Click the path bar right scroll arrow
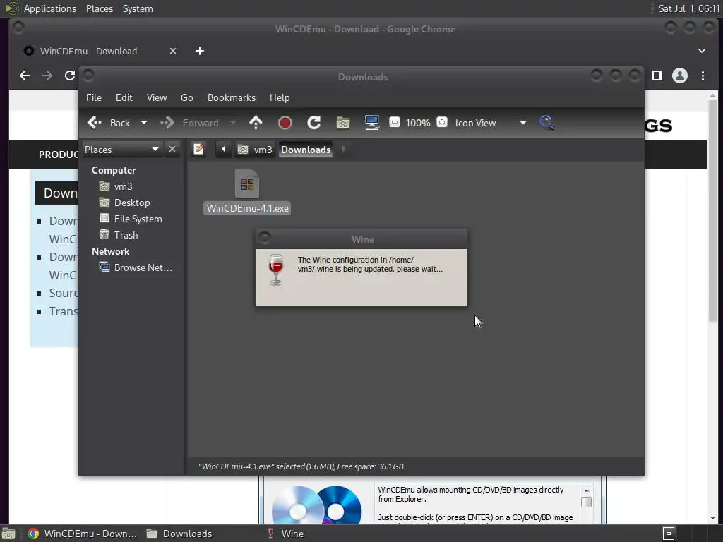Image resolution: width=723 pixels, height=542 pixels. 344,150
